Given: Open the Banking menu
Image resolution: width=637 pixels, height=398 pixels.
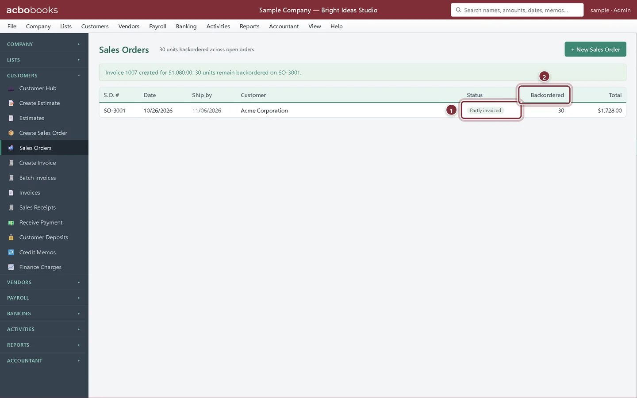Looking at the screenshot, I should (x=186, y=26).
